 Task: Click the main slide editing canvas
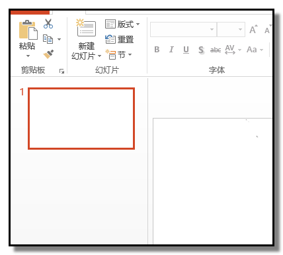(213, 181)
